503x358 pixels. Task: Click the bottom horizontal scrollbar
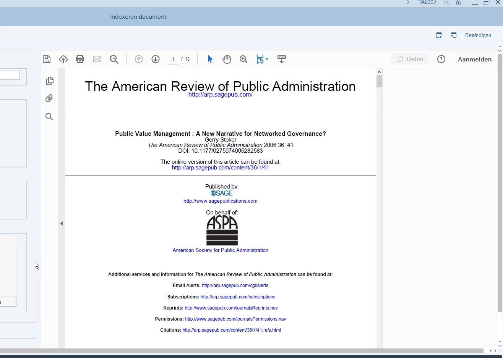click(x=242, y=350)
